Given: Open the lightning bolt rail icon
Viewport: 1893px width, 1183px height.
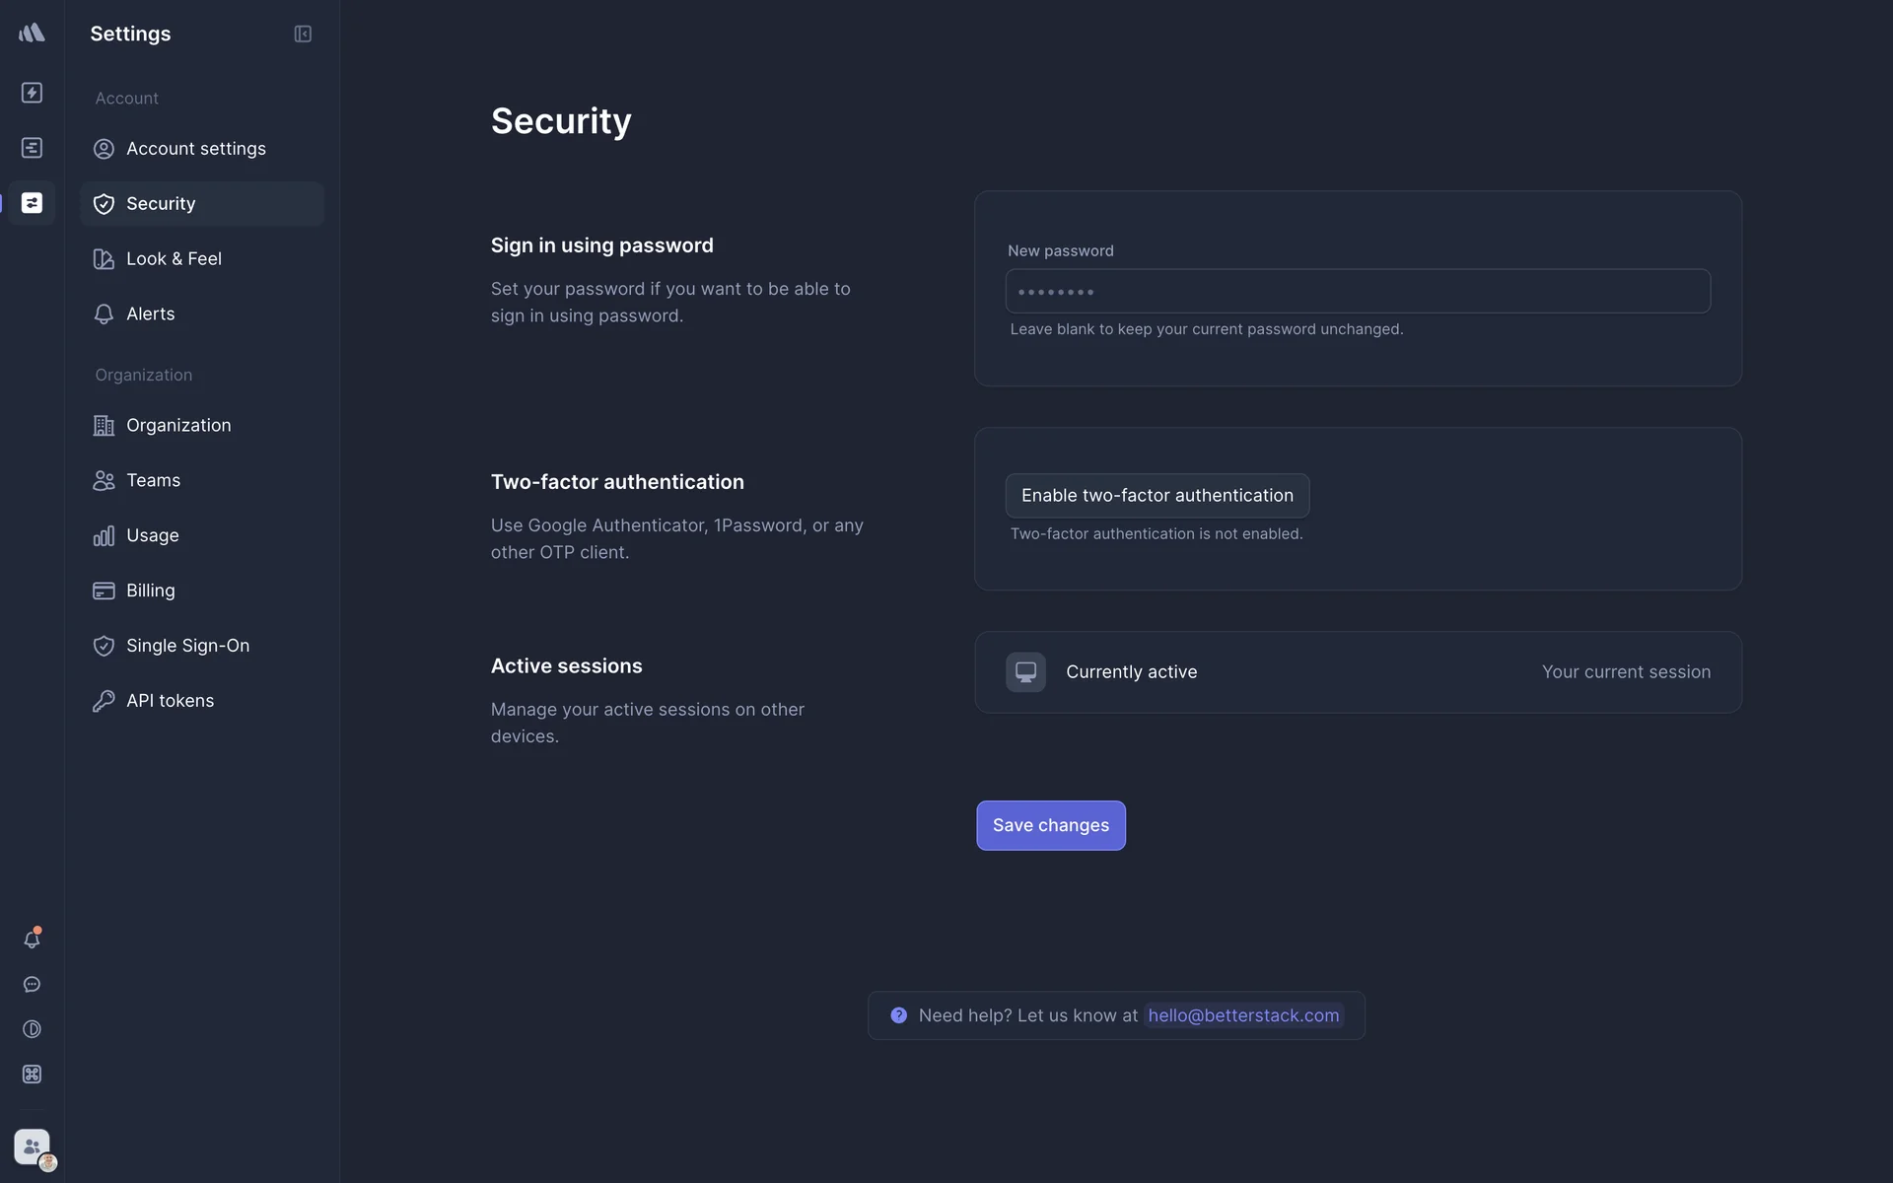Looking at the screenshot, I should pos(32,93).
